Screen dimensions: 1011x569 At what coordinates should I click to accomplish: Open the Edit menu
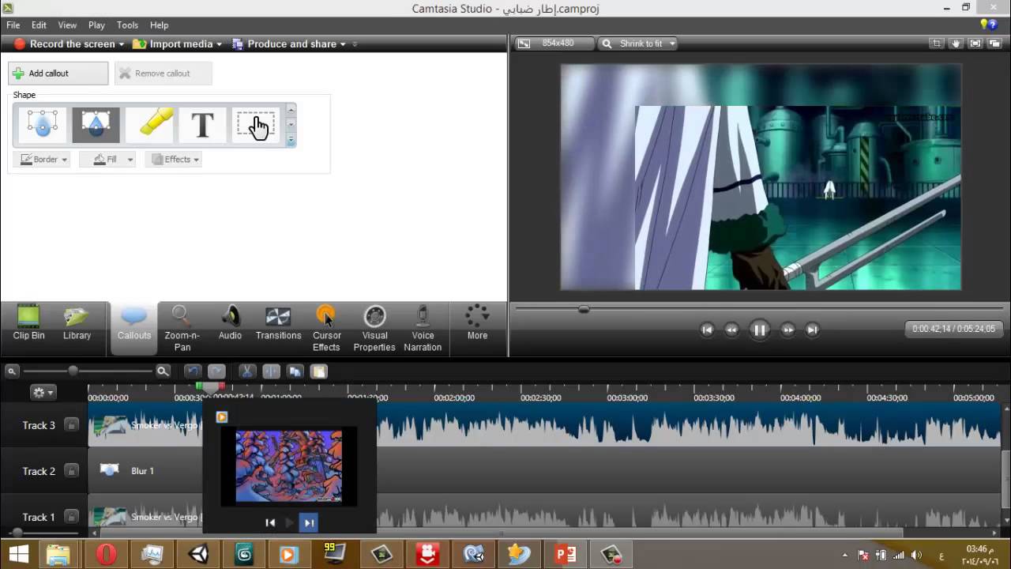pos(39,25)
